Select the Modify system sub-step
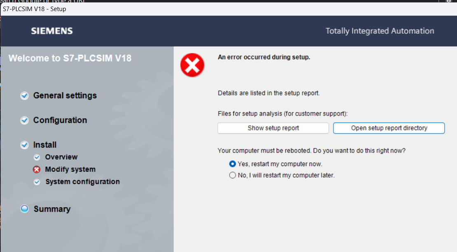The width and height of the screenshot is (457, 252). point(70,169)
